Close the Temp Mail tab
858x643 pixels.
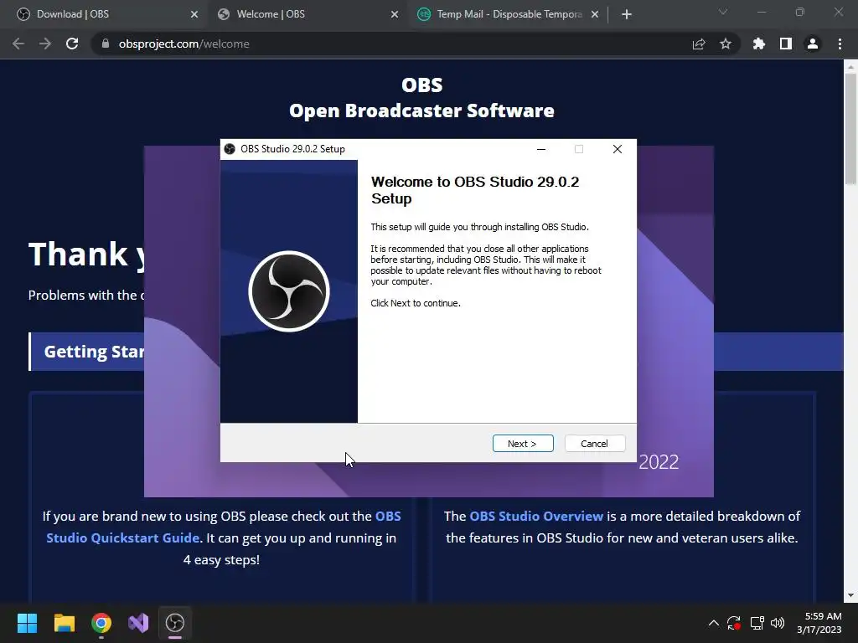pyautogui.click(x=595, y=15)
